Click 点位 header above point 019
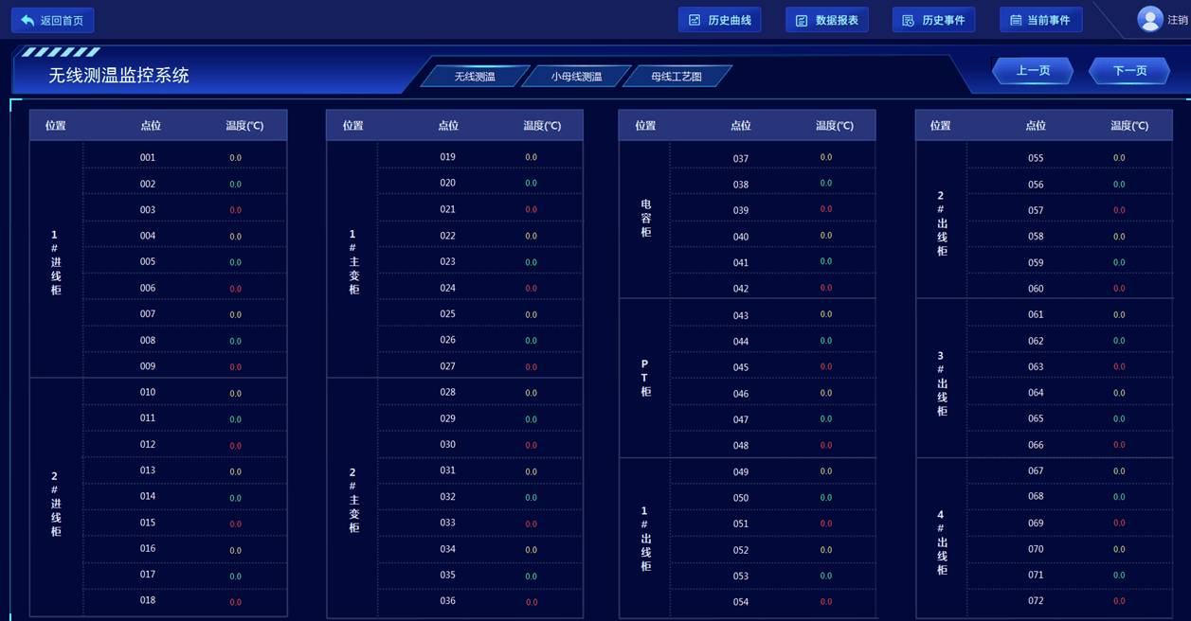Screen dimensions: 1191x621 click(448, 126)
